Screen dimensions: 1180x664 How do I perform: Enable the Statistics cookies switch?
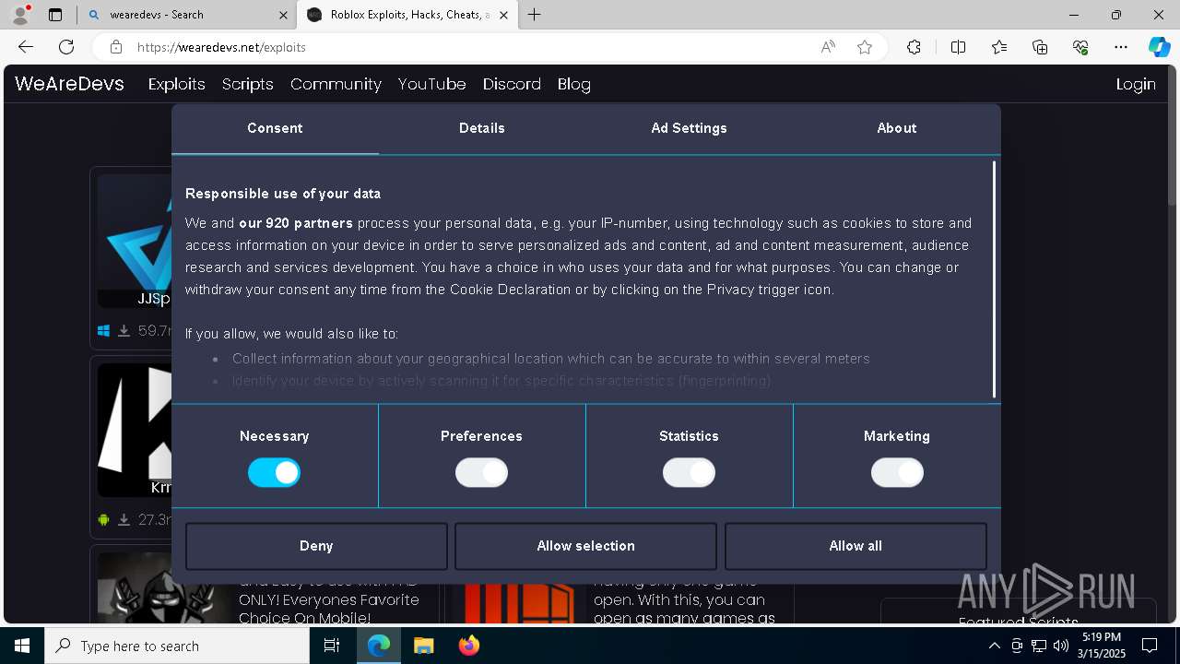pos(689,473)
